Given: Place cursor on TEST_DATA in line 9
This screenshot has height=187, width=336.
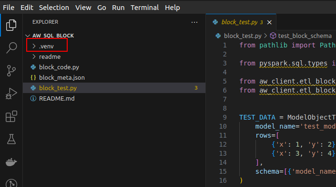Looking at the screenshot, I should [257, 117].
